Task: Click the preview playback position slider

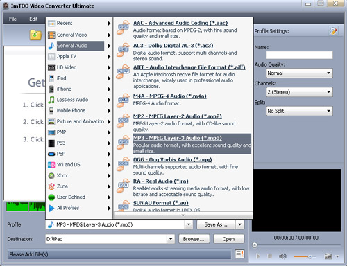Action: pos(255,245)
